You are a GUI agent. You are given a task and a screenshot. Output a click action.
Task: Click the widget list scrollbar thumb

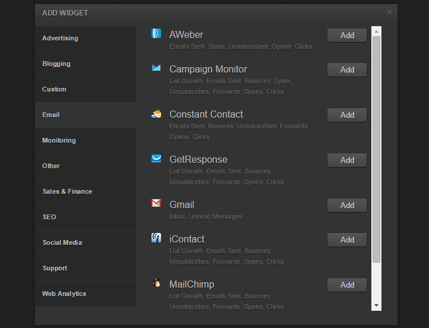tap(376, 149)
